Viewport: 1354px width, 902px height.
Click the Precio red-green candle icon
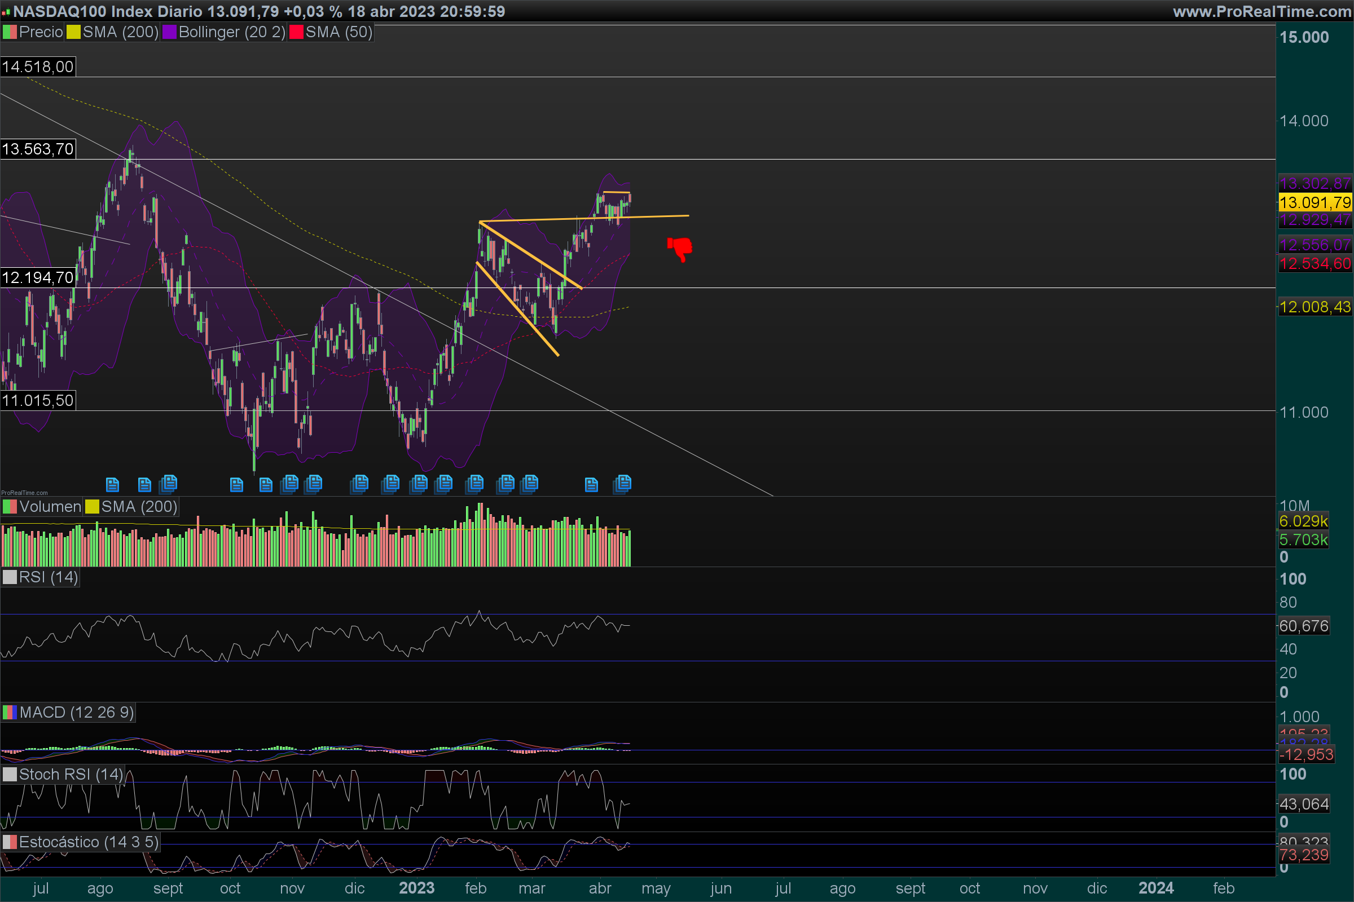coord(9,32)
